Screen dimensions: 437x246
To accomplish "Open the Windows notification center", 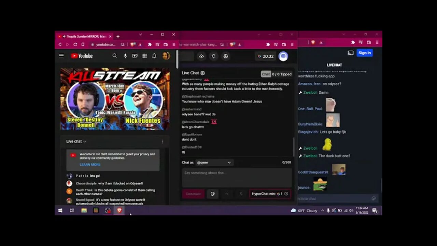I will (375, 210).
